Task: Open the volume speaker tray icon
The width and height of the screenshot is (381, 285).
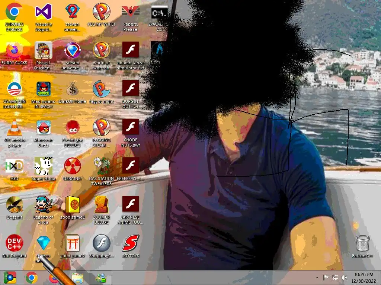Action: tap(344, 278)
